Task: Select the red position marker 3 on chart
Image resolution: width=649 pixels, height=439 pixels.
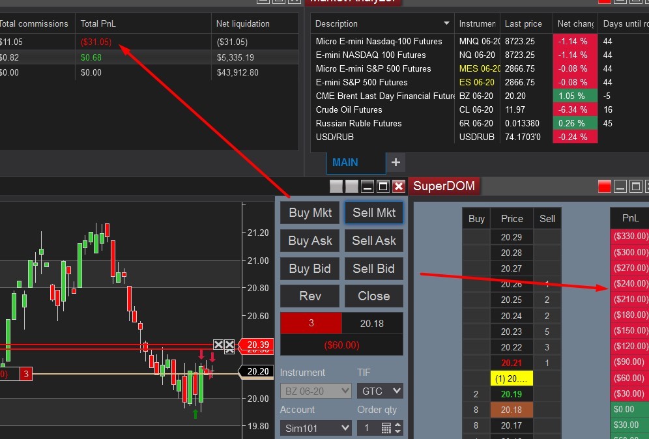Action: (26, 374)
